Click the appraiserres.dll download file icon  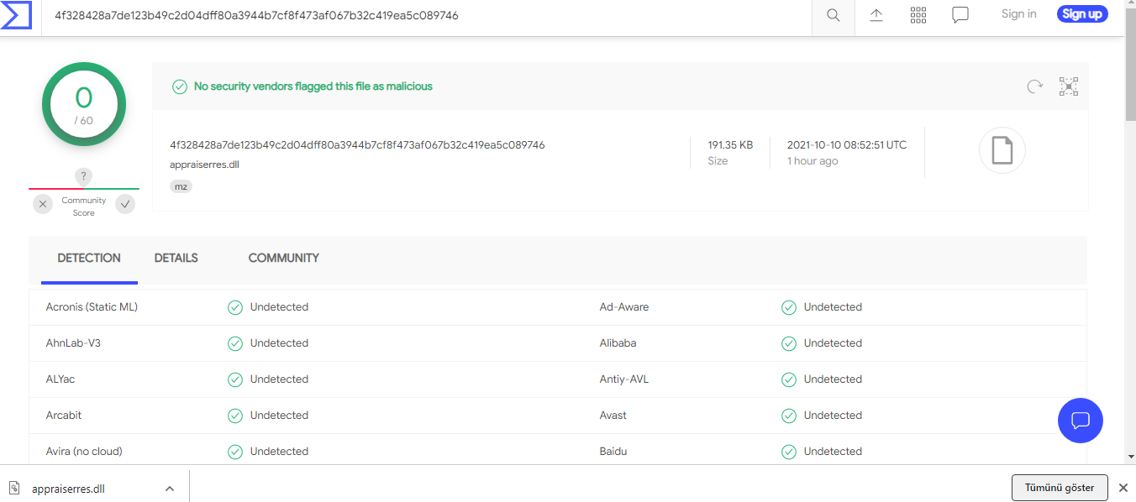15,488
